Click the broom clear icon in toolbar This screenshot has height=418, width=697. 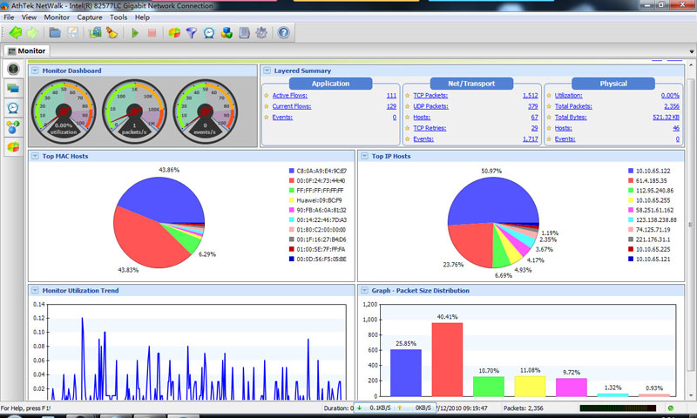(x=112, y=33)
